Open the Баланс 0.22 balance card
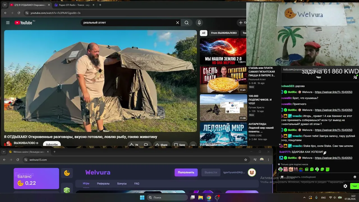This screenshot has width=359, height=202. coord(36,179)
